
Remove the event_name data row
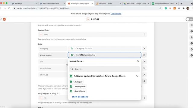click(x=144, y=55)
